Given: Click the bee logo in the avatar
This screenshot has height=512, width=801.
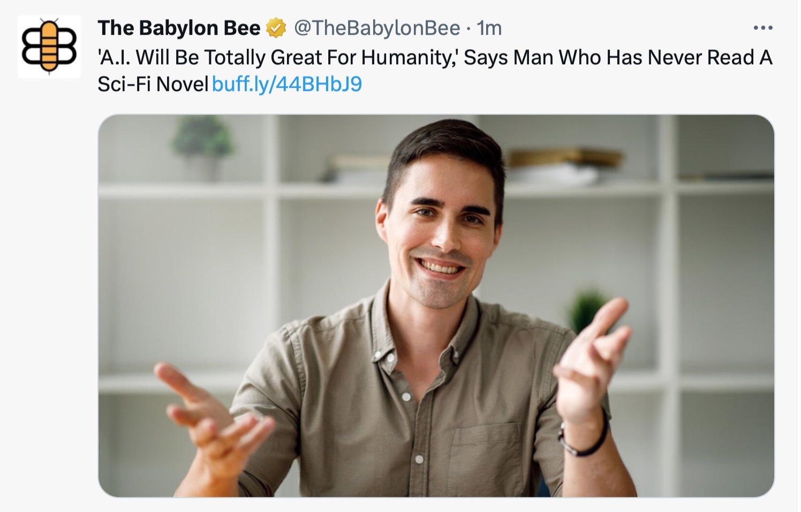Looking at the screenshot, I should tap(49, 47).
